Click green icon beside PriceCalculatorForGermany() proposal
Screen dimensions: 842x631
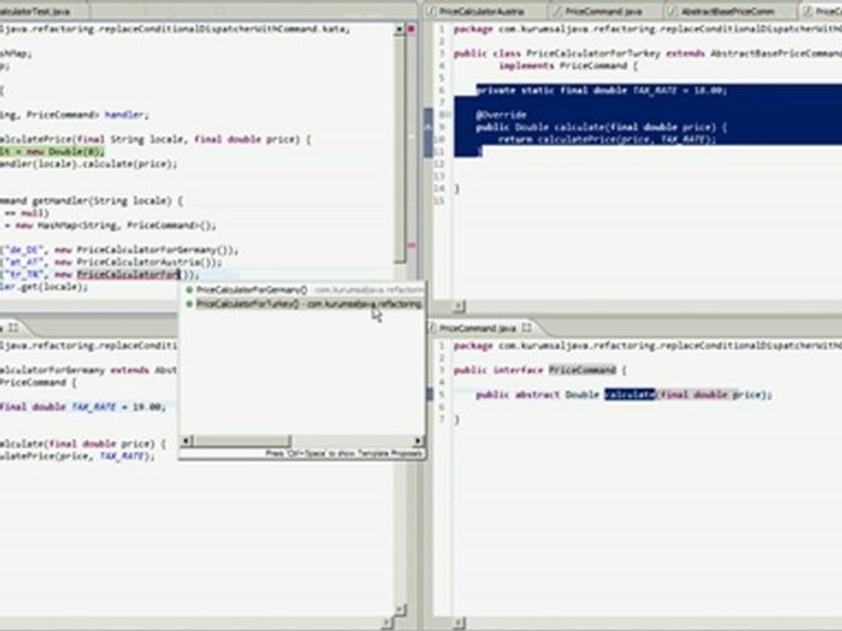tap(189, 289)
